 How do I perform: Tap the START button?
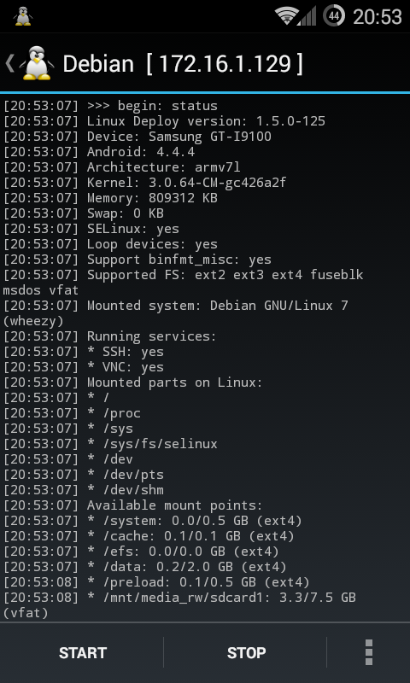pos(83,652)
